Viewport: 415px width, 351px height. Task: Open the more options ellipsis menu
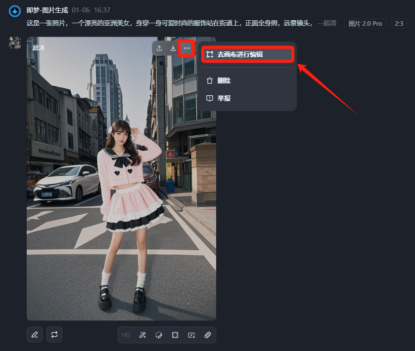click(186, 49)
